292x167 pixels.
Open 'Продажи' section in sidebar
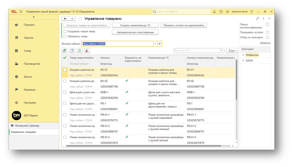coord(29,25)
